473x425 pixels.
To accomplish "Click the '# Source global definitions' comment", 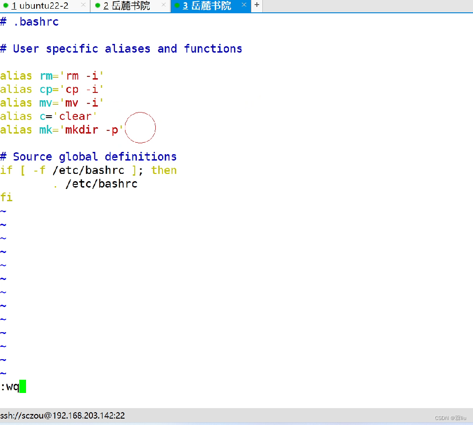I will [x=88, y=157].
